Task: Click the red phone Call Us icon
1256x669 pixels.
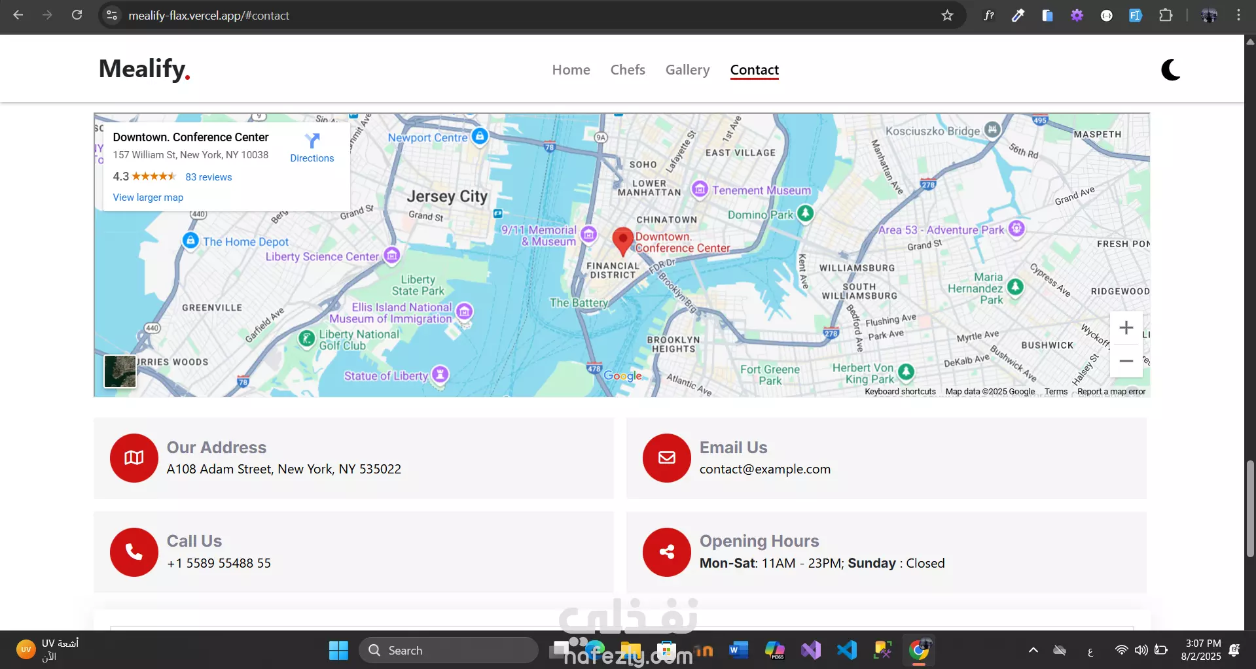Action: coord(134,552)
